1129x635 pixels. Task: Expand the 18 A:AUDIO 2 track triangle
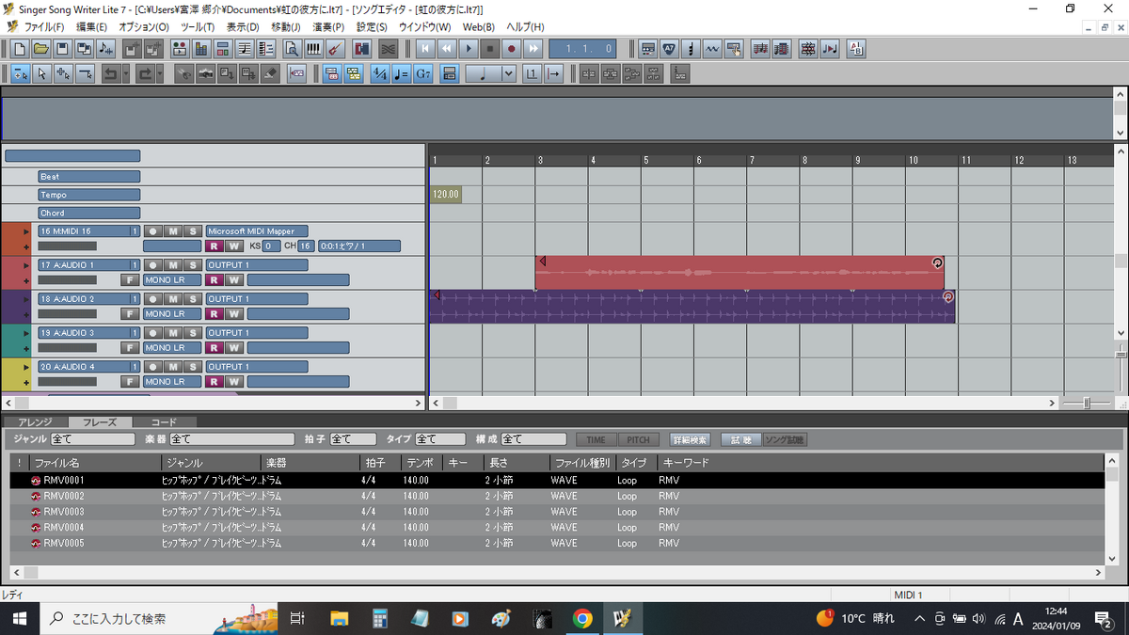tap(26, 299)
